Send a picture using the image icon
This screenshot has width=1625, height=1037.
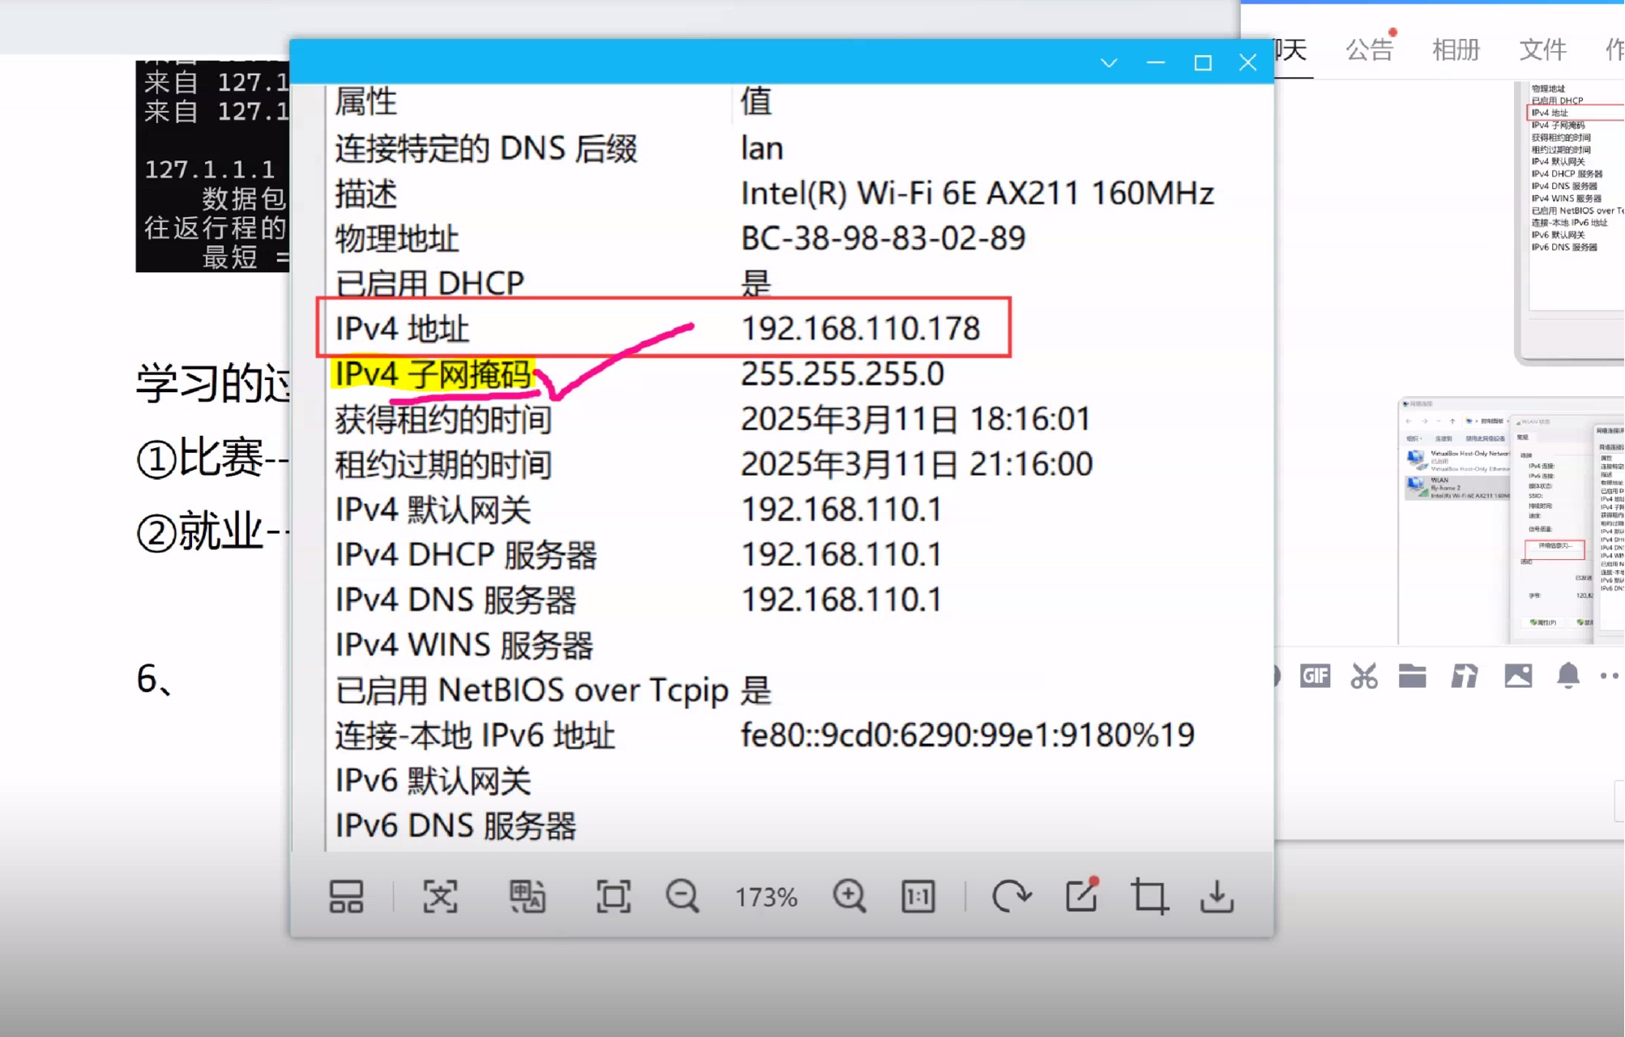click(1518, 676)
